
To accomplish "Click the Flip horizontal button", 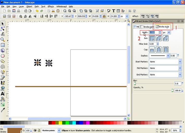I will point(30,16).
